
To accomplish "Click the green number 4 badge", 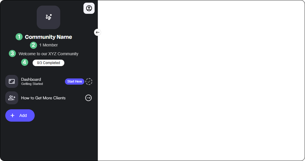I will pyautogui.click(x=24, y=62).
